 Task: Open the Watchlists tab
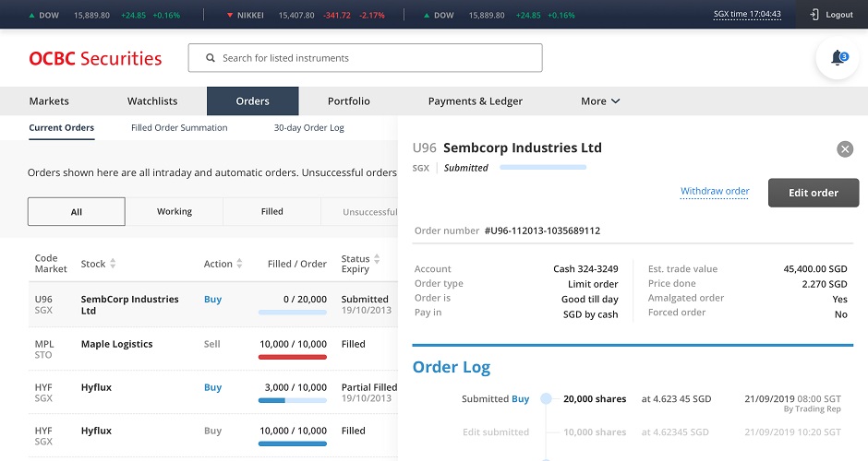(x=152, y=101)
